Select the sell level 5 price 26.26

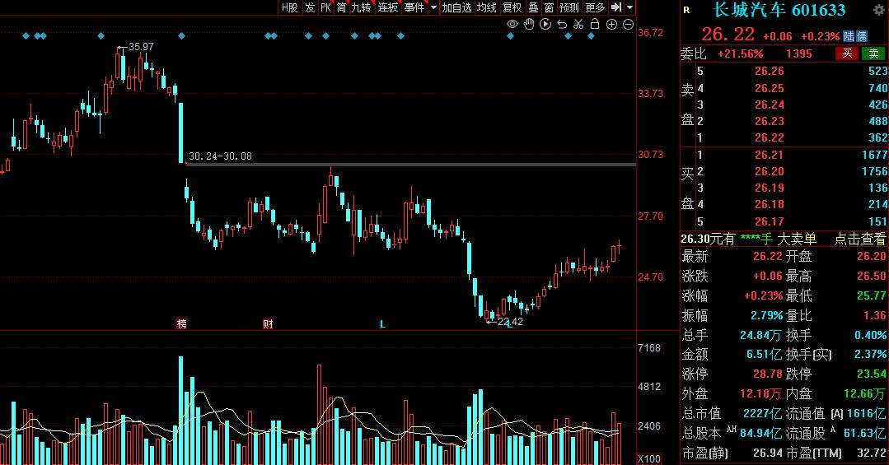tap(770, 71)
